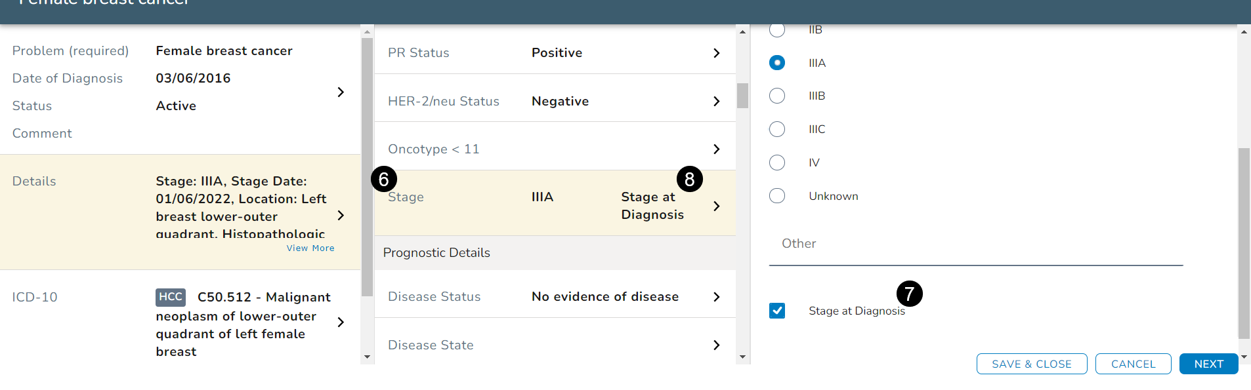Uncheck the Stage at Diagnosis checkbox

click(777, 311)
